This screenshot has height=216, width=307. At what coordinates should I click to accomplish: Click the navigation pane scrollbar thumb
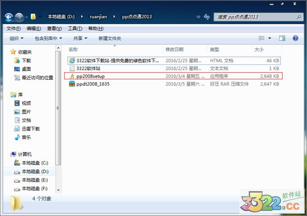click(58, 108)
